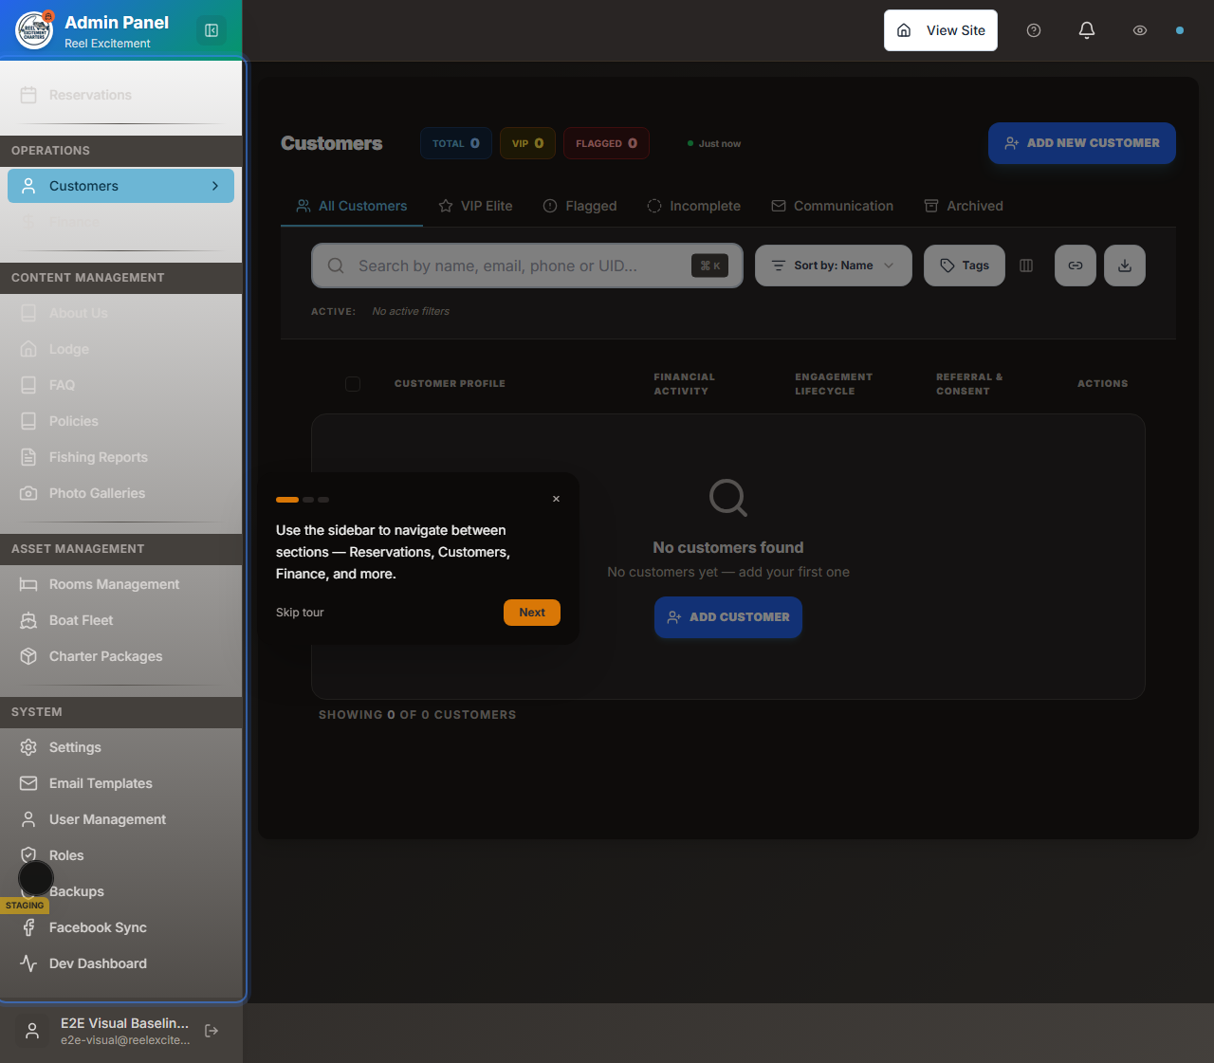Click the logout icon next to E2E user
This screenshot has width=1214, height=1063.
click(x=212, y=1031)
